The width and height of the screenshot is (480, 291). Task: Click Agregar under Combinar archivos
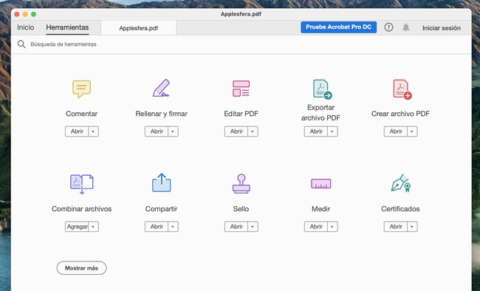pos(77,227)
